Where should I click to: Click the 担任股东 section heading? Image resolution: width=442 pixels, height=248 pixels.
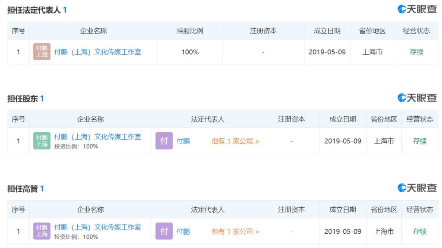coord(23,99)
